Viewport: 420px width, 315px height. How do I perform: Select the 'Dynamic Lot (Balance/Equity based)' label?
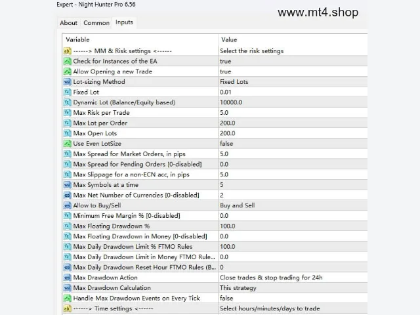(x=124, y=102)
